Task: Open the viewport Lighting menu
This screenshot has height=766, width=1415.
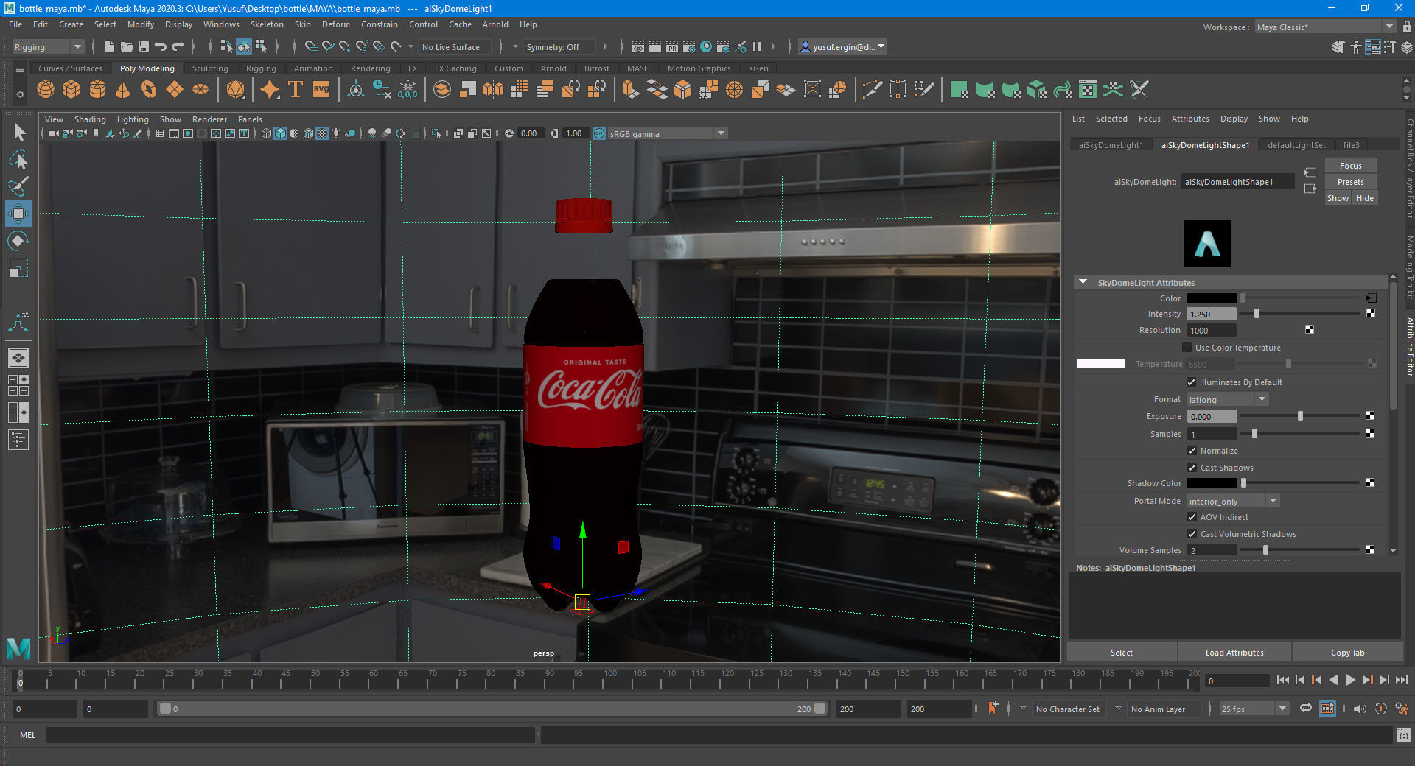Action: pyautogui.click(x=133, y=119)
